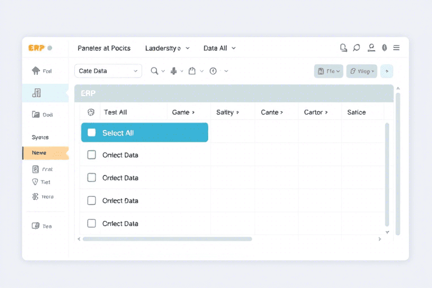The width and height of the screenshot is (432, 288).
Task: Open the Panetes at Pocits menu
Action: point(104,48)
